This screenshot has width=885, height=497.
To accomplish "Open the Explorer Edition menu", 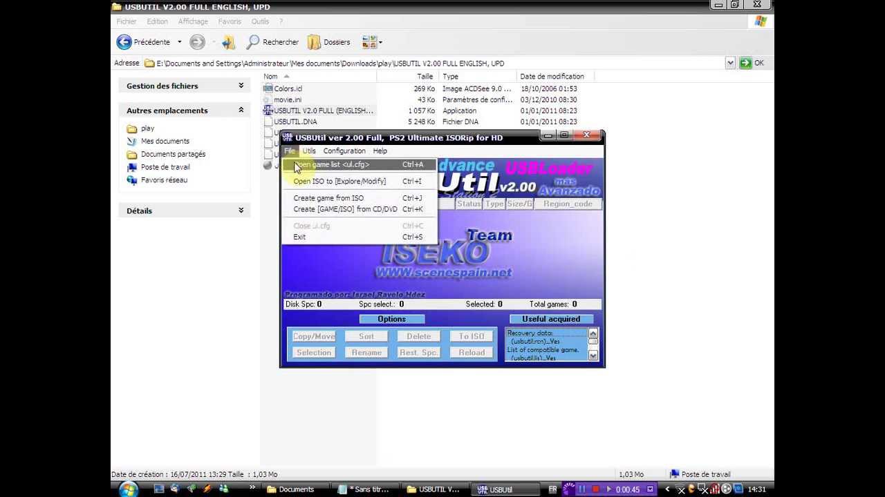I will [x=157, y=21].
